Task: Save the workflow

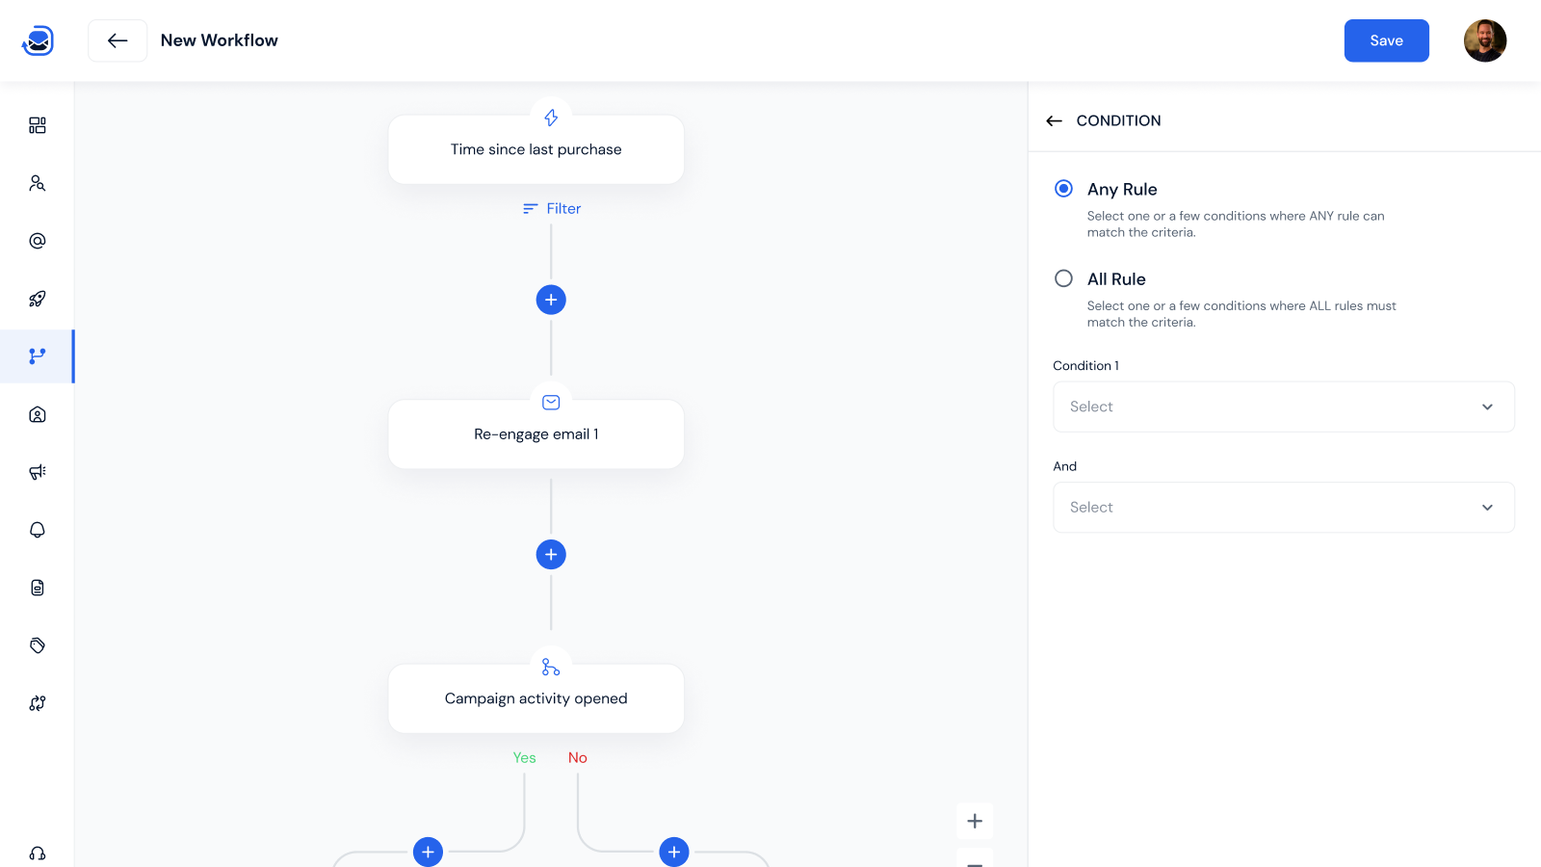Action: click(1387, 40)
